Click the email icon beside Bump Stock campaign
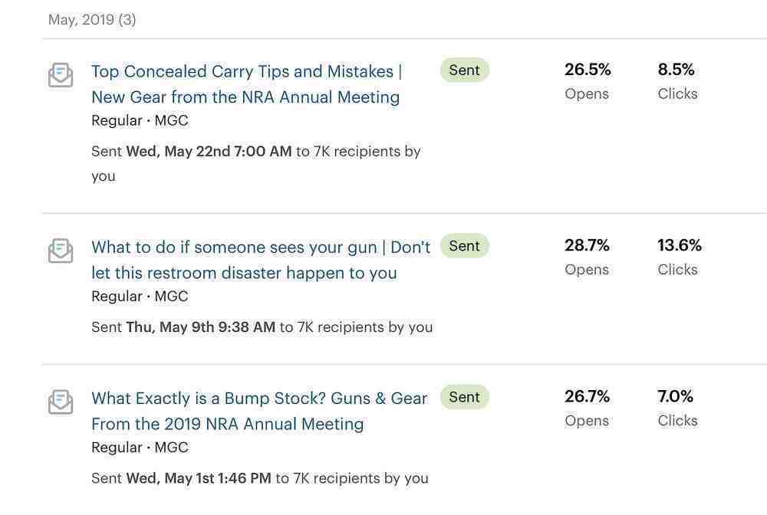767x515 pixels. tap(61, 402)
